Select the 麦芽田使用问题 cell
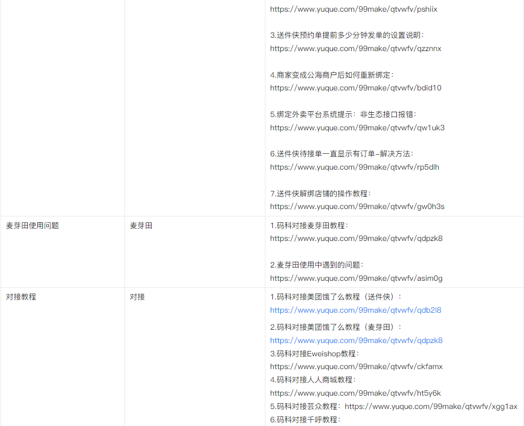524x426 pixels. pos(62,252)
